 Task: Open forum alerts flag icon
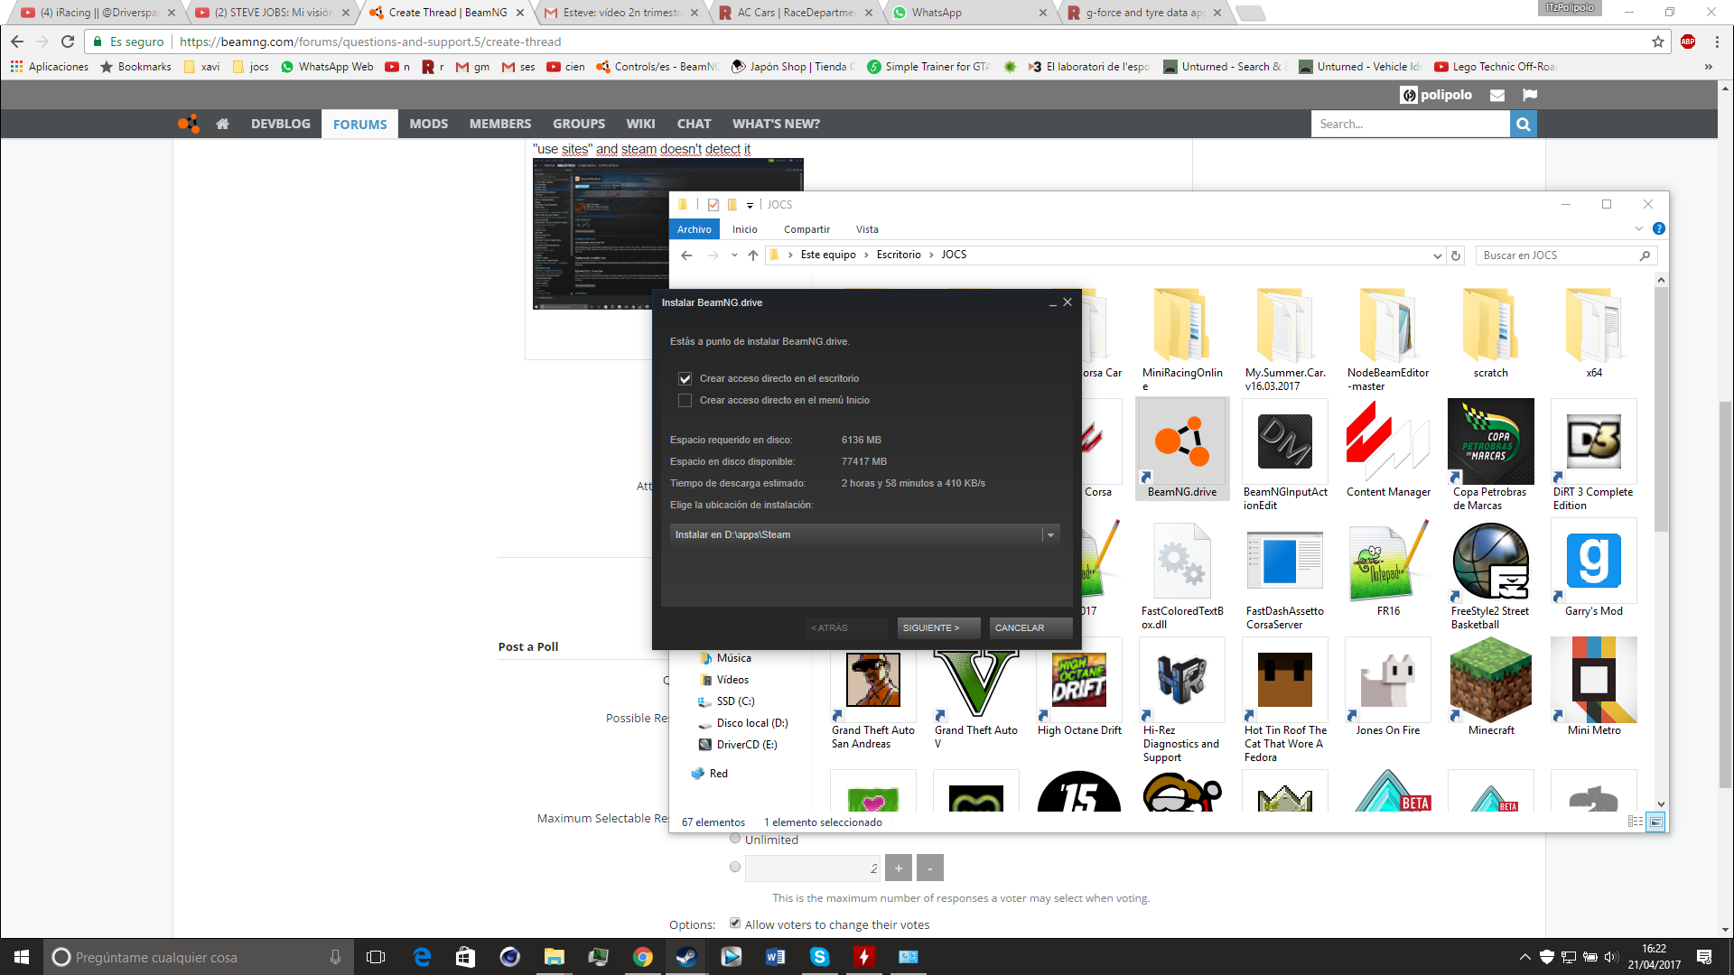[1530, 95]
